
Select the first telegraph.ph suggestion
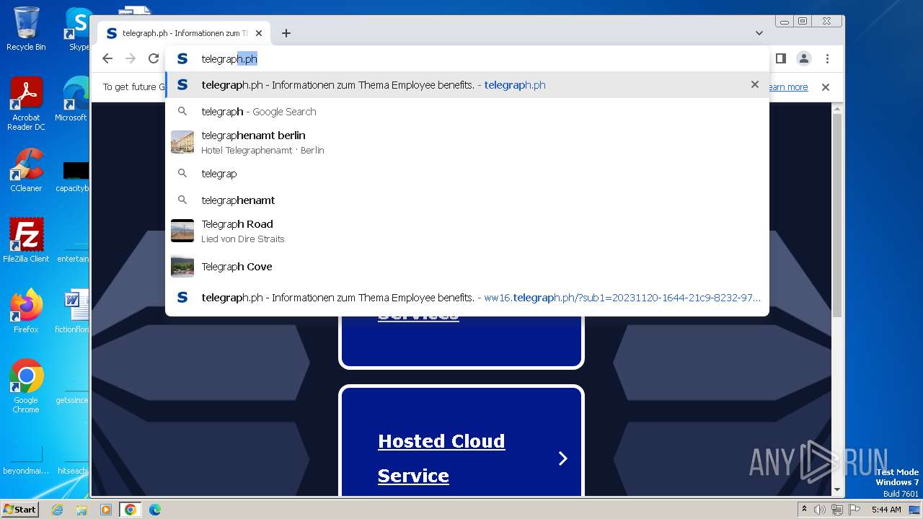[467, 85]
